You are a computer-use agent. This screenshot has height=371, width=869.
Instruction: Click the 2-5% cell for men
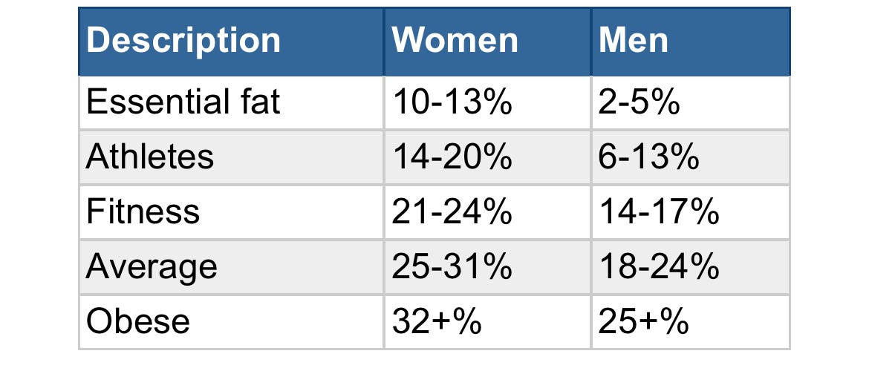(639, 102)
